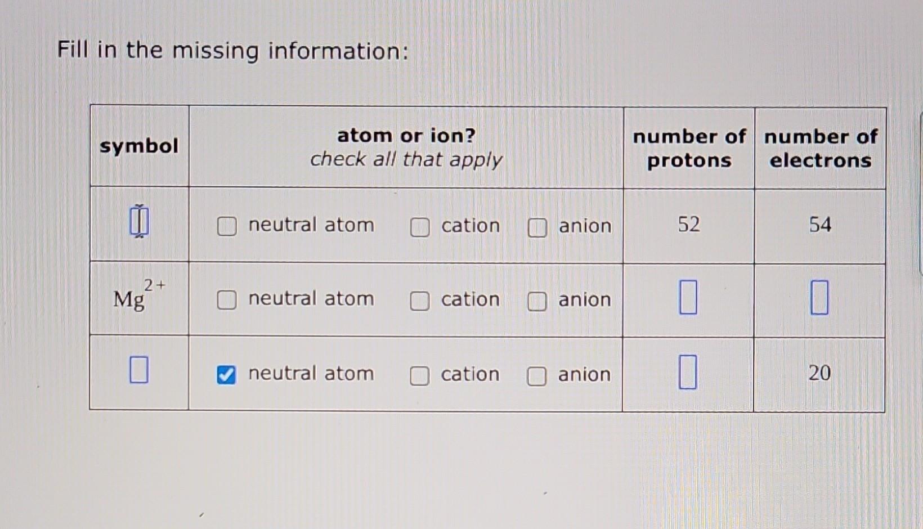Check anion box for Mg2+ row
Viewport: 923px width, 529px height.
point(537,302)
